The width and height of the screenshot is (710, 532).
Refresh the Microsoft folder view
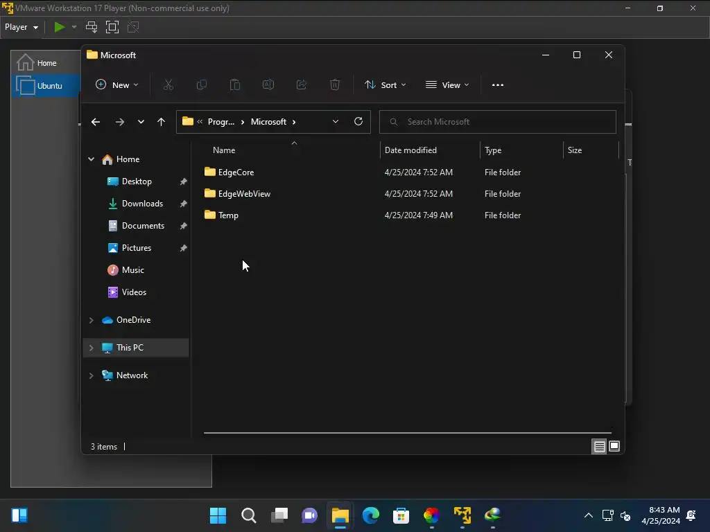point(358,121)
